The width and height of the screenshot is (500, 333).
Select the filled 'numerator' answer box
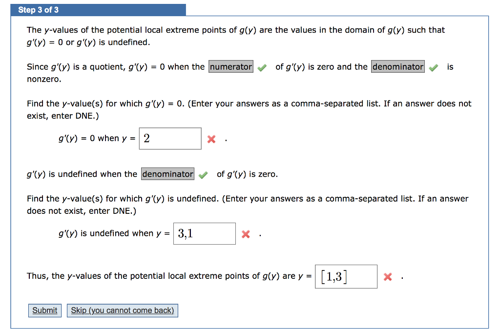(231, 67)
